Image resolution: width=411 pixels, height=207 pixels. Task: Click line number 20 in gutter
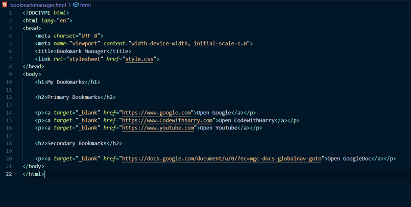(x=9, y=159)
